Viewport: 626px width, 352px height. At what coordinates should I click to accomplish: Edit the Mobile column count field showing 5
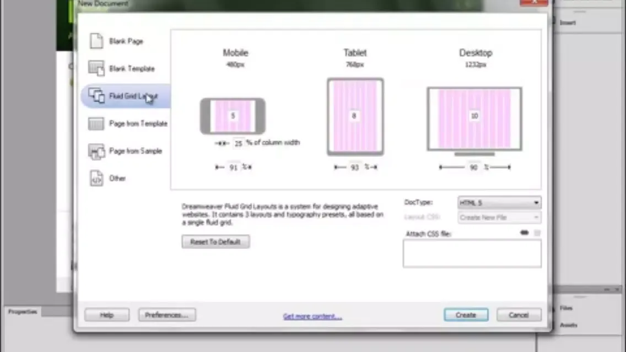point(233,116)
